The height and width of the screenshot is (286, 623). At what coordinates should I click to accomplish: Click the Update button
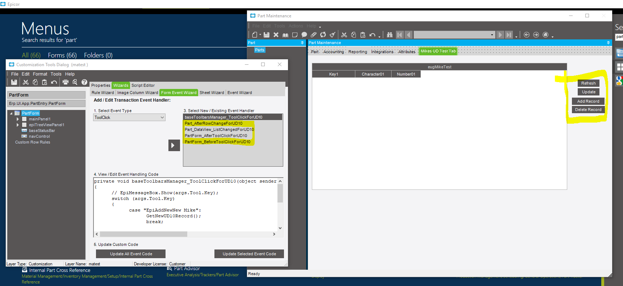589,92
